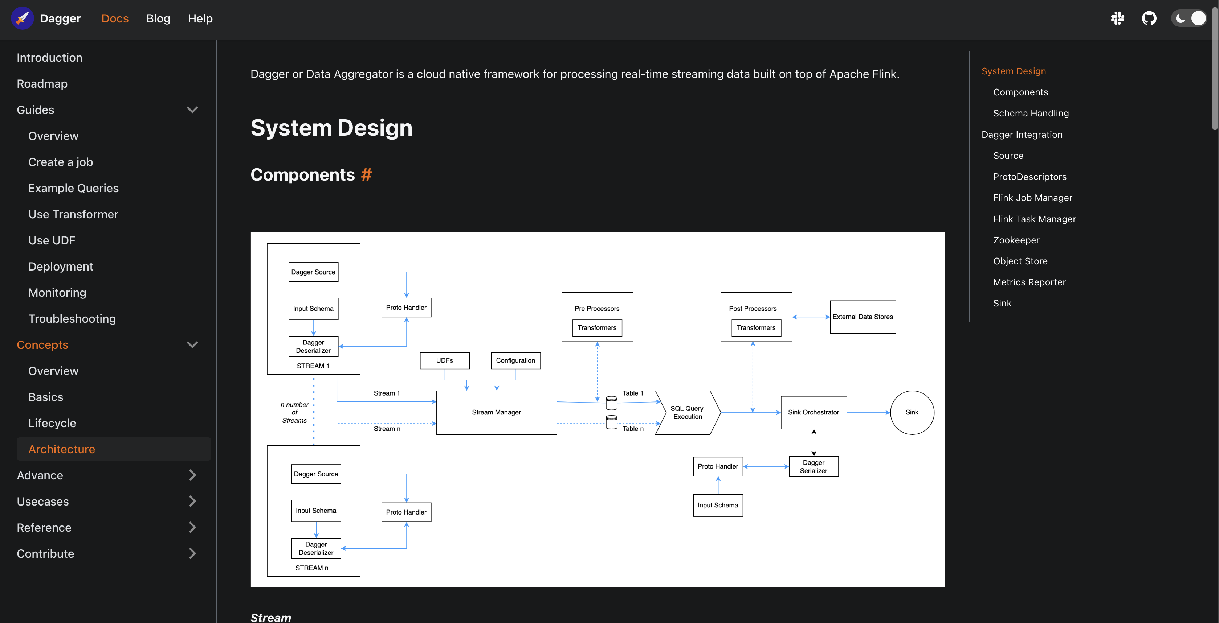Jump to Flink Job Manager section
The height and width of the screenshot is (623, 1219).
1032,198
